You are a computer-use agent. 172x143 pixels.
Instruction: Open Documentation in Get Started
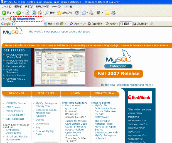click(16, 66)
